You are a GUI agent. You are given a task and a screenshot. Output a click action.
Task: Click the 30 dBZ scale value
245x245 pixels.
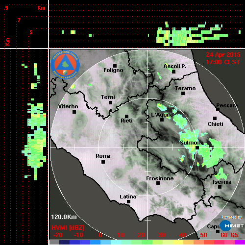[x=162, y=235]
